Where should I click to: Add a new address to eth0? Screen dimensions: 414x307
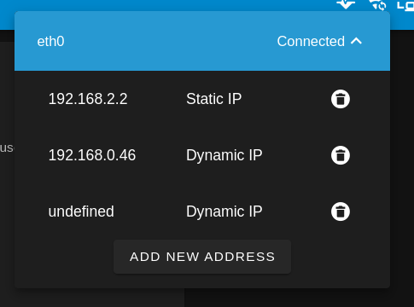click(202, 257)
